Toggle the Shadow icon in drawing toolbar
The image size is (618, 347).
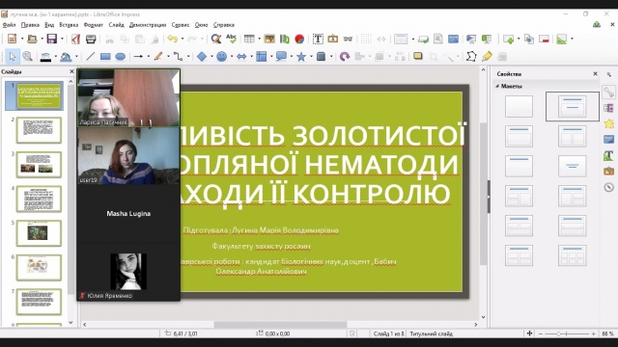pyautogui.click(x=418, y=56)
